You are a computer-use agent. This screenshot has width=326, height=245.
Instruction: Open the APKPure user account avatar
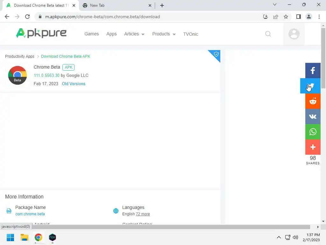click(x=294, y=34)
